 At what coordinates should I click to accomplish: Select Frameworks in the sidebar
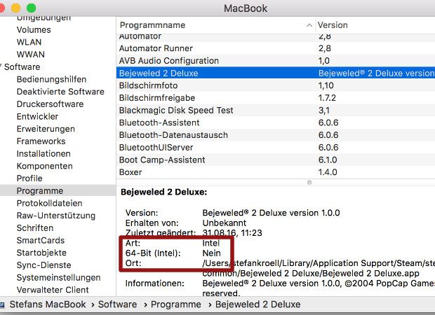tap(41, 141)
